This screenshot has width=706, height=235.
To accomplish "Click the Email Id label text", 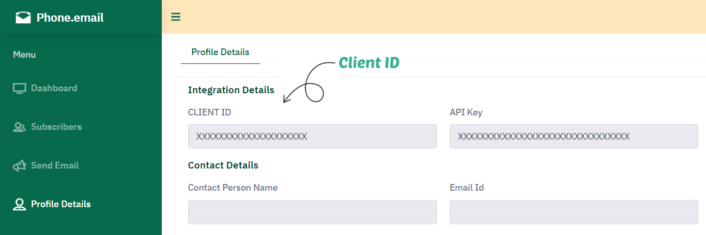I will (466, 188).
